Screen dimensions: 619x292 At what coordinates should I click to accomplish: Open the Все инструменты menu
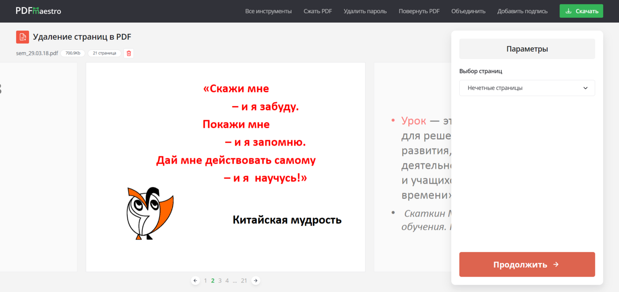[x=268, y=11]
